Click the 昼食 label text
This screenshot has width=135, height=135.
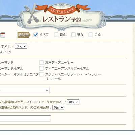coord(80,35)
